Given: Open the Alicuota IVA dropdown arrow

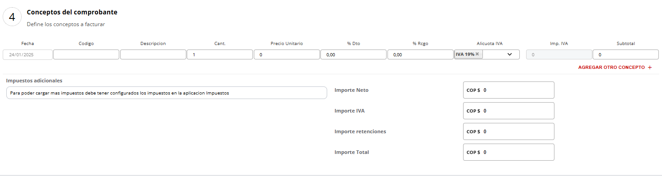Looking at the screenshot, I should coord(510,54).
